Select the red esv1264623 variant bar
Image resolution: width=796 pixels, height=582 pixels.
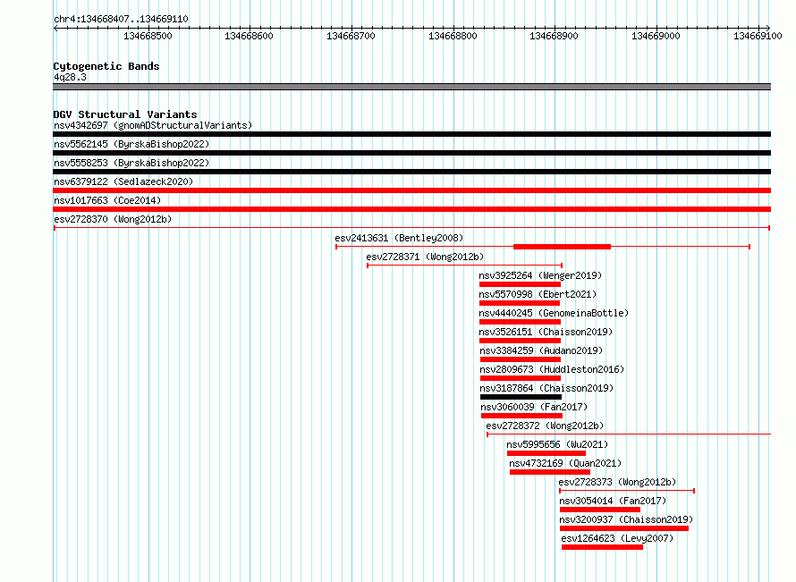pyautogui.click(x=602, y=547)
